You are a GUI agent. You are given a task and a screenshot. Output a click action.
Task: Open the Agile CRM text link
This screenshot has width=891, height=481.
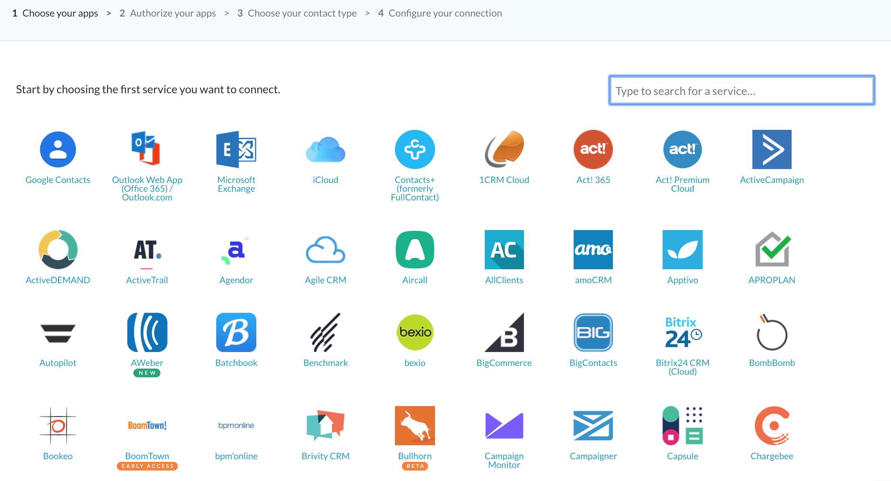pyautogui.click(x=326, y=280)
